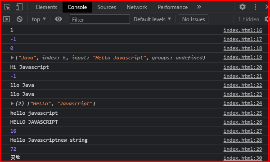Clear the console with the ban icon
Image resolution: width=270 pixels, height=162 pixels.
point(19,19)
